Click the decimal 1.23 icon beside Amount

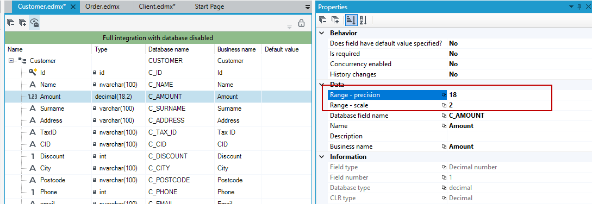(x=33, y=97)
